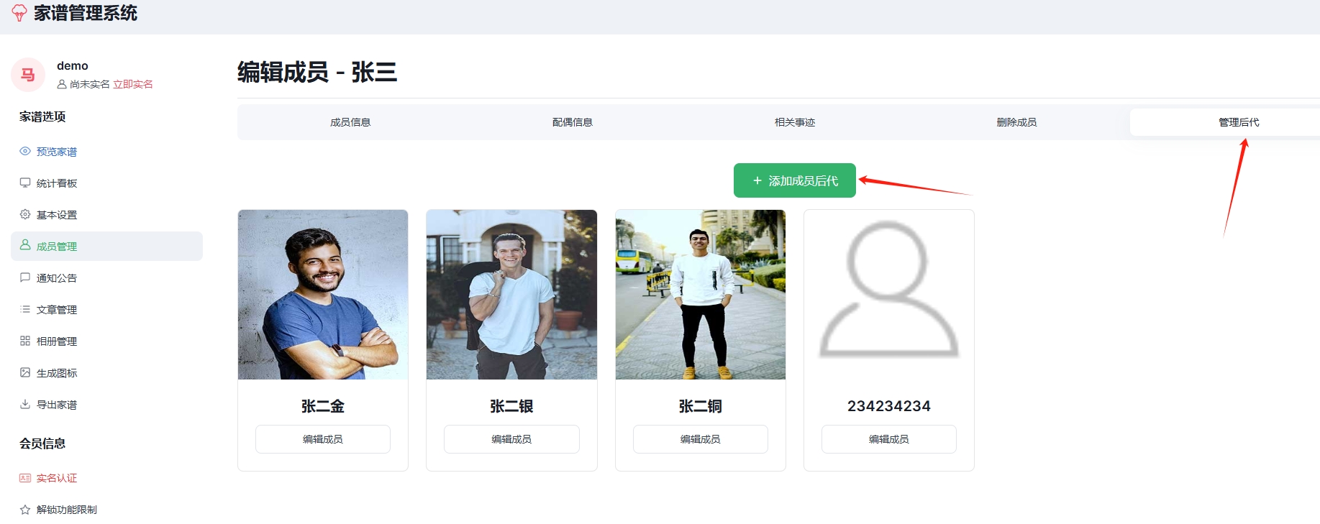
Task: Click the person icon beside 成员管理
Action: pos(25,245)
